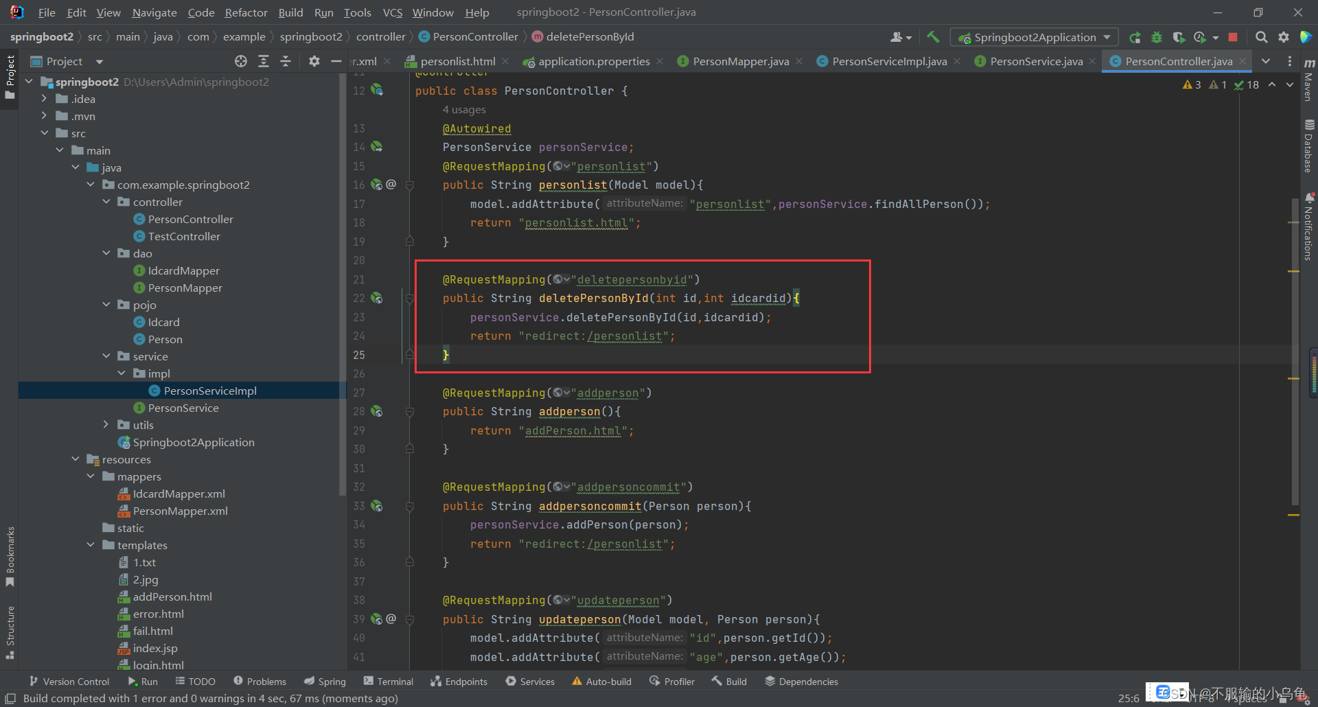1318x707 pixels.
Task: Toggle fold marker at line 28 method
Action: coord(410,411)
